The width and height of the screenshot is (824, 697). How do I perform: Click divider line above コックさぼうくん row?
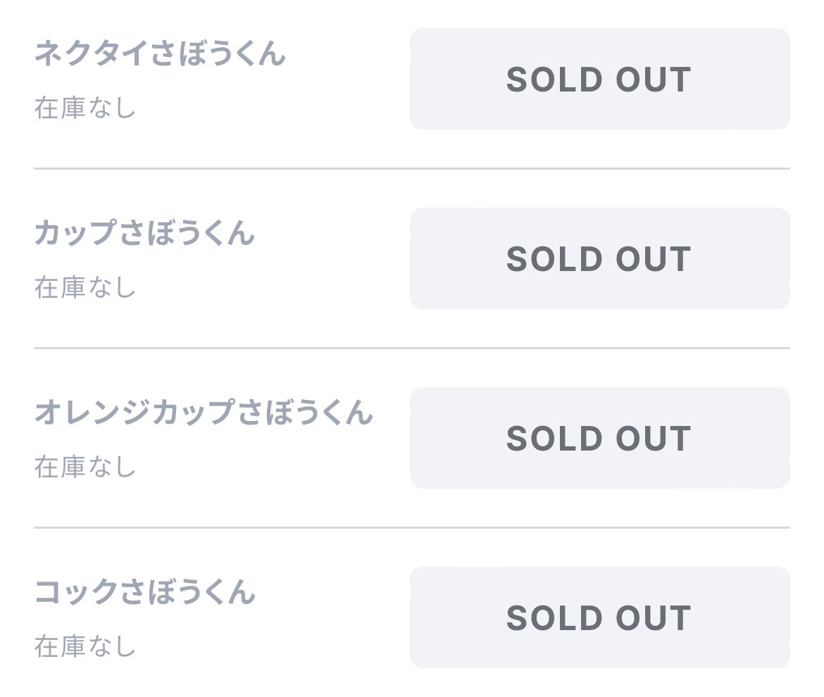tap(412, 528)
